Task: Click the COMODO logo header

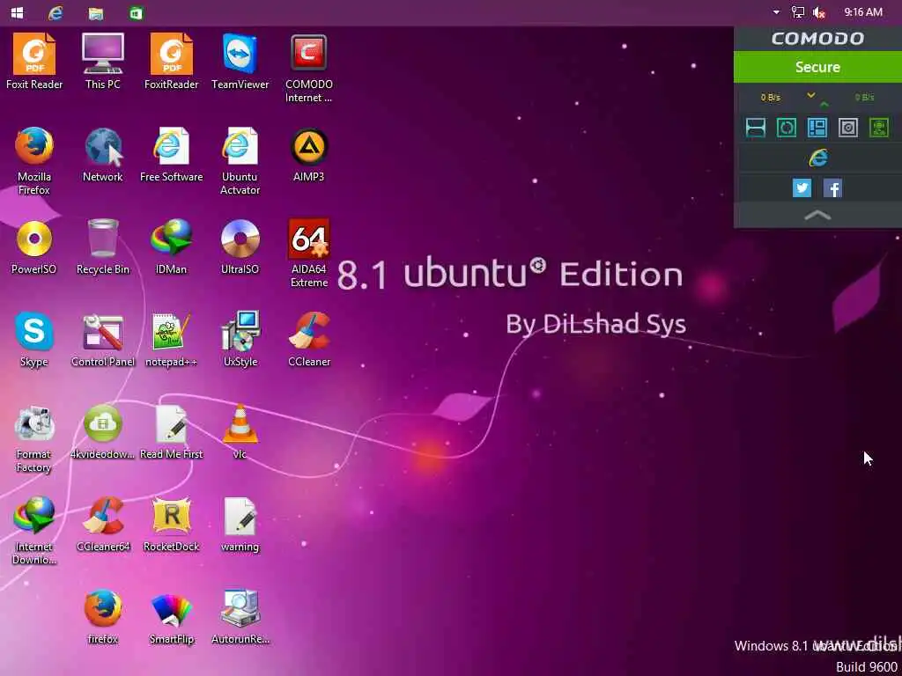Action: tap(817, 39)
